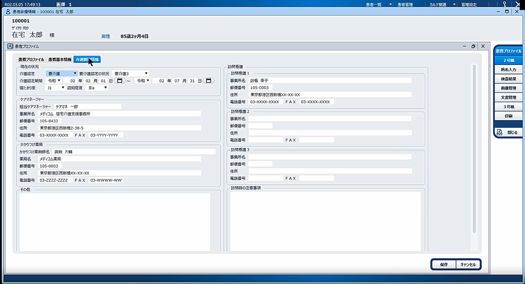The height and width of the screenshot is (284, 525).
Task: Open the 認知症度 dropdown
Action: pos(105,88)
